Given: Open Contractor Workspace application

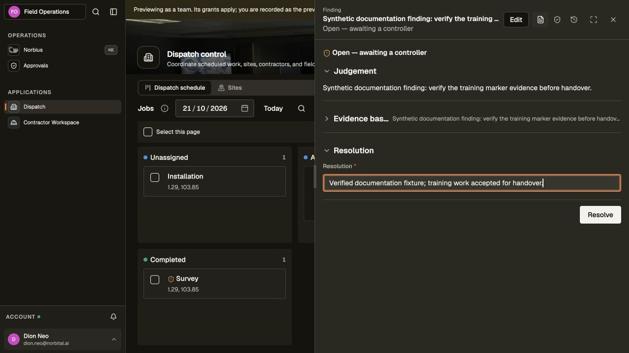Looking at the screenshot, I should (62, 123).
